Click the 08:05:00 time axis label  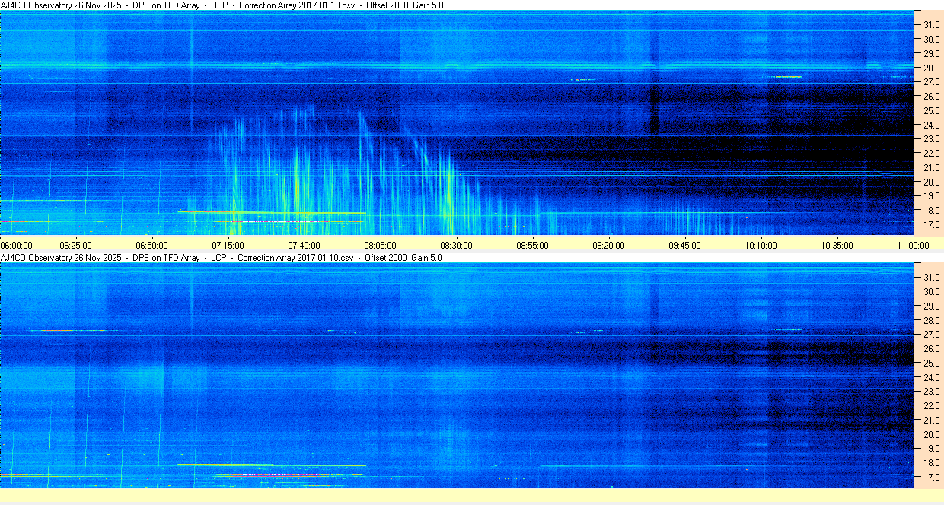pyautogui.click(x=380, y=245)
